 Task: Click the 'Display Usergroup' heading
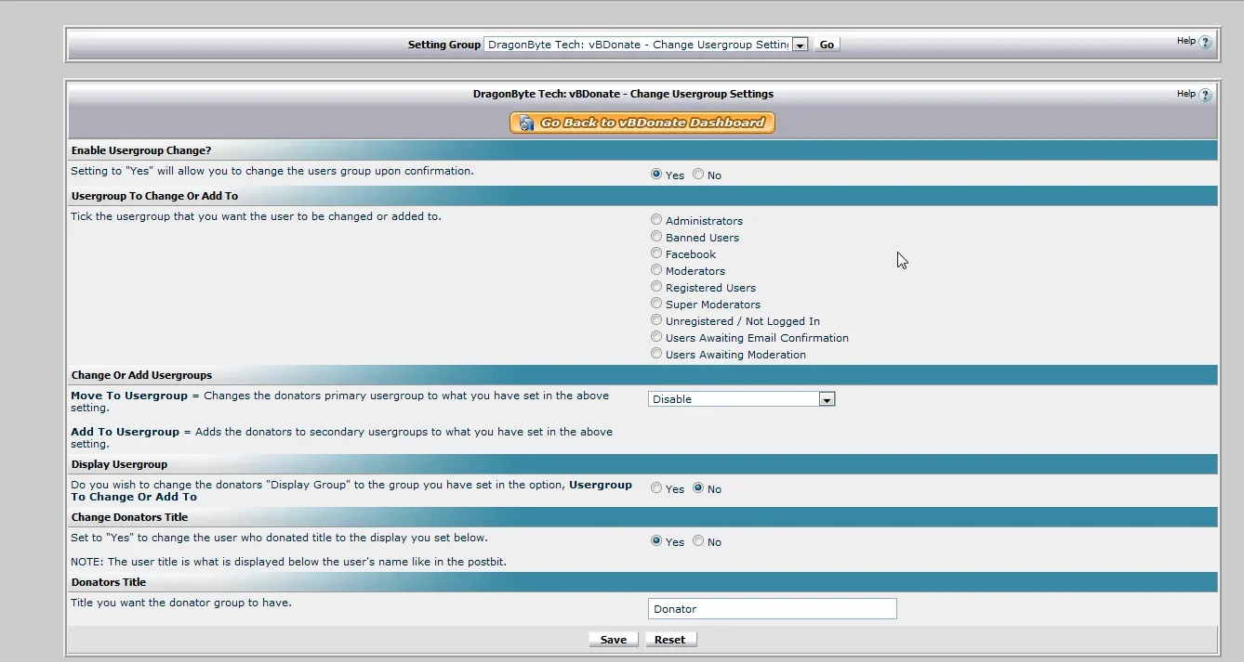click(119, 464)
